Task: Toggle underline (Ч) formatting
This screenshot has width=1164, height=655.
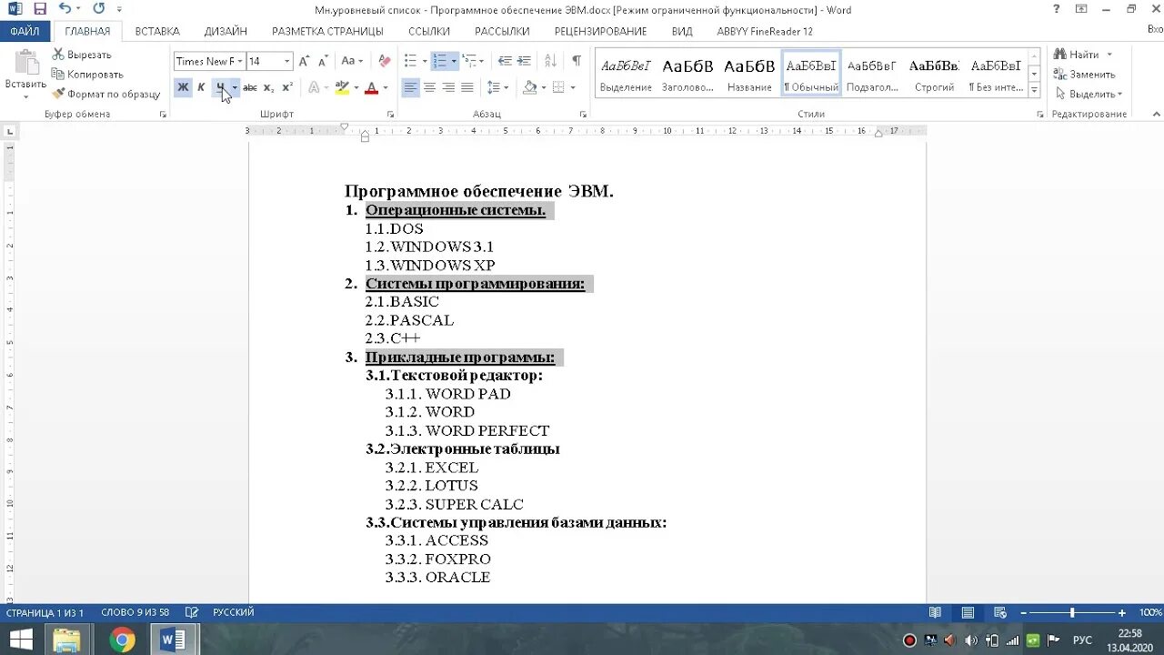Action: 220,87
